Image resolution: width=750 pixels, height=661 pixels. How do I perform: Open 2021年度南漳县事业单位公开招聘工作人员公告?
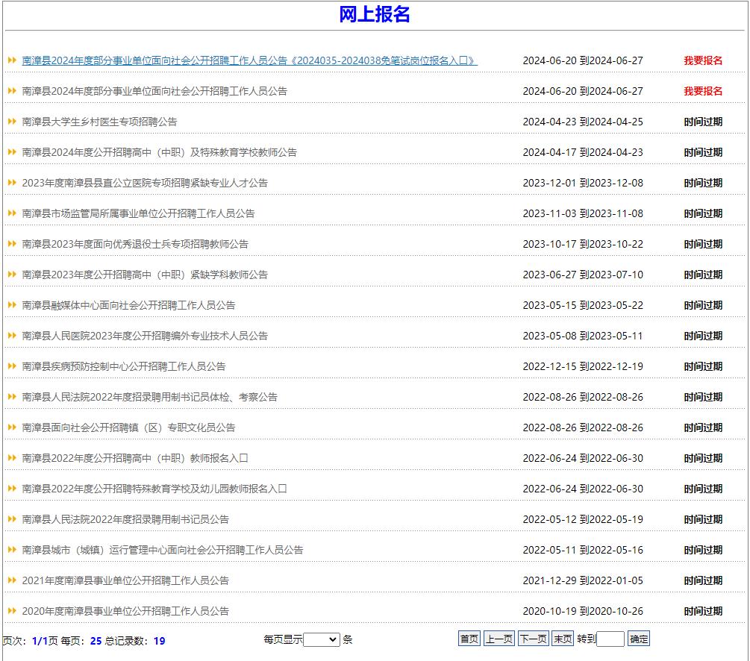(125, 581)
